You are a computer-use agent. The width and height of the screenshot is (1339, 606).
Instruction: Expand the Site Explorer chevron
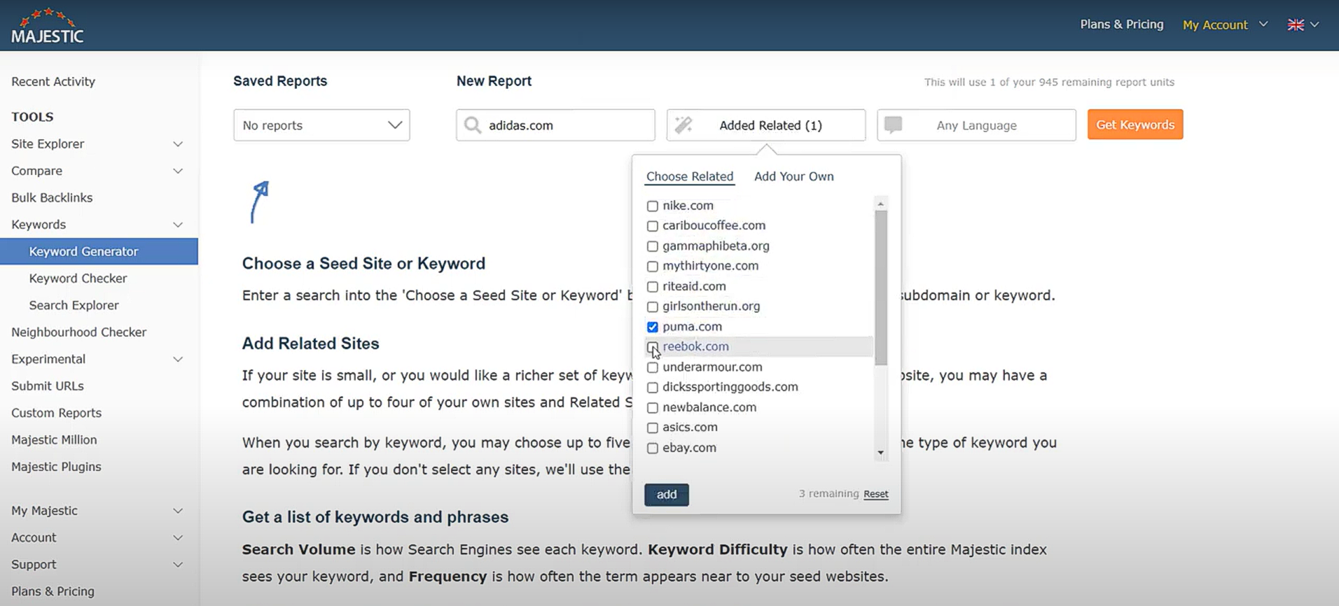178,144
